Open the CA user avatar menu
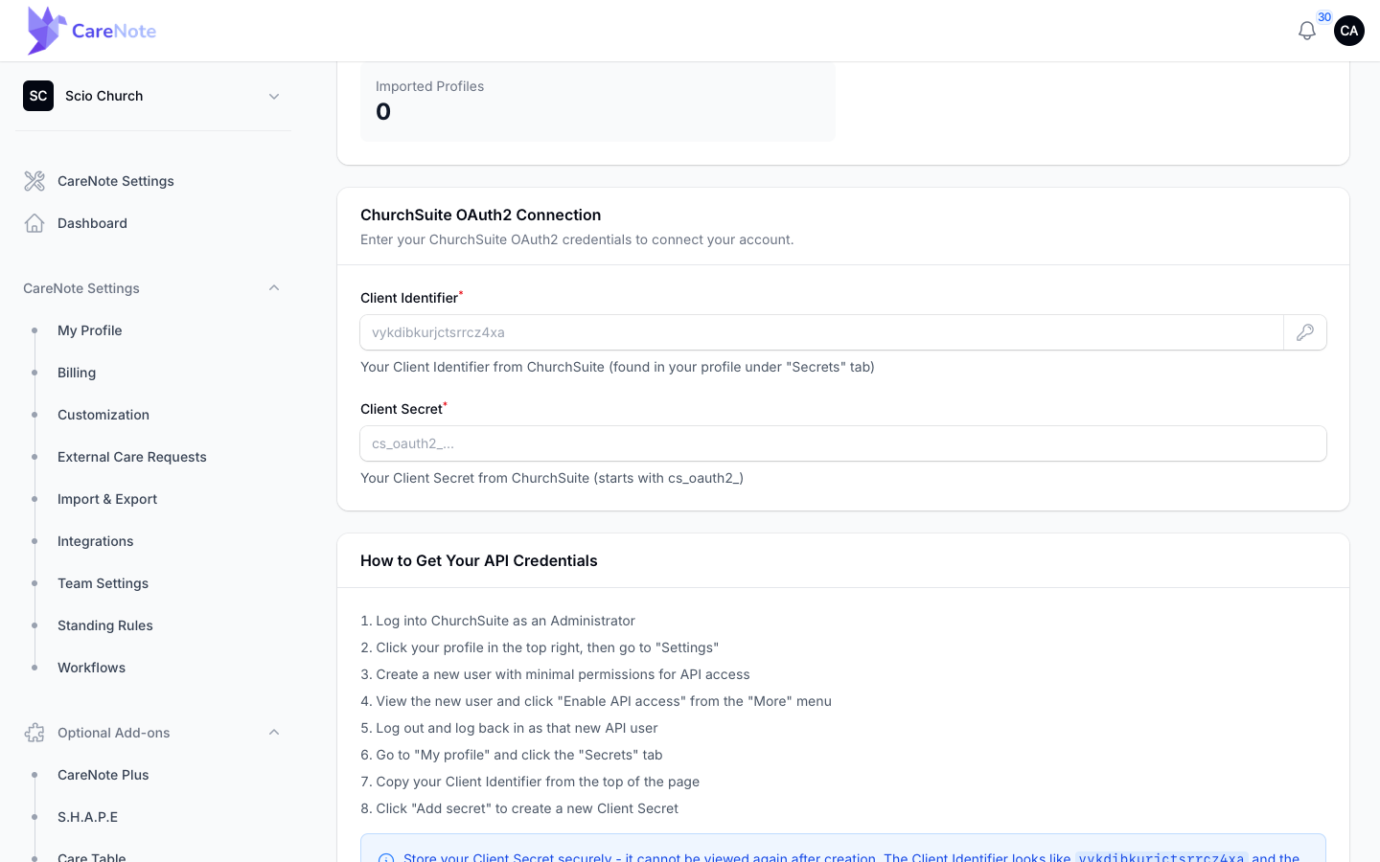Image resolution: width=1380 pixels, height=862 pixels. coord(1349,31)
